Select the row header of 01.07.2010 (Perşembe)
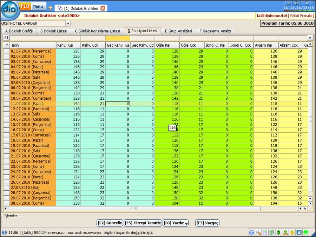This screenshot has height=237, width=316. [6, 51]
